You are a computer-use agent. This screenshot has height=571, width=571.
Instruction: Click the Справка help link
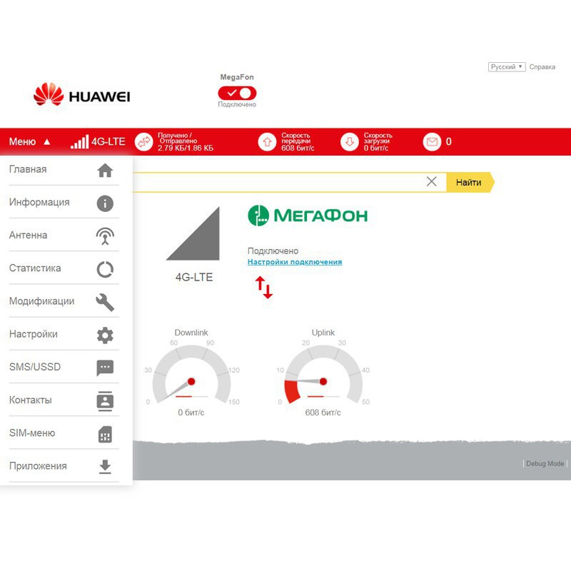tap(542, 67)
